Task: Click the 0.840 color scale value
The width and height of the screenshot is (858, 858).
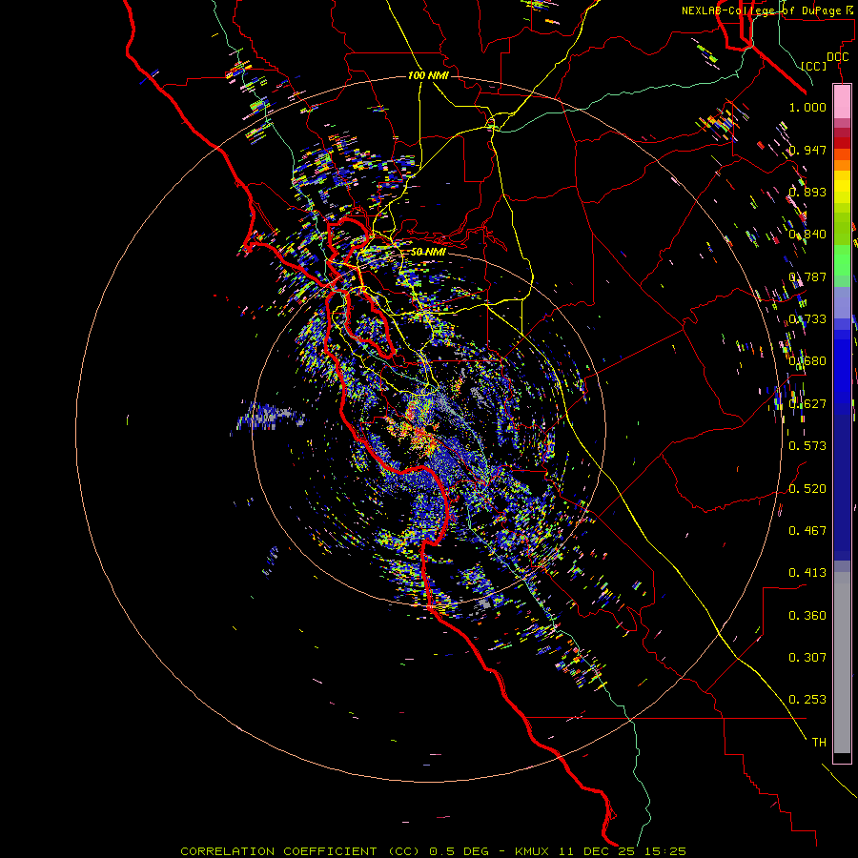Action: pyautogui.click(x=807, y=235)
